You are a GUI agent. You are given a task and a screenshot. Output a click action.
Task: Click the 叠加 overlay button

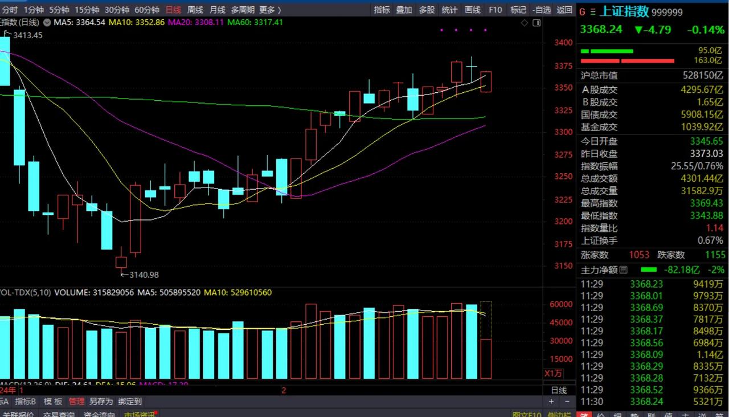pyautogui.click(x=404, y=10)
